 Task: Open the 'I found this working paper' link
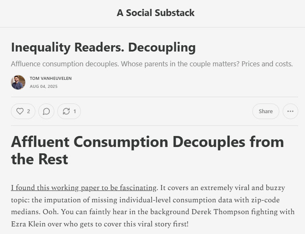tap(84, 188)
